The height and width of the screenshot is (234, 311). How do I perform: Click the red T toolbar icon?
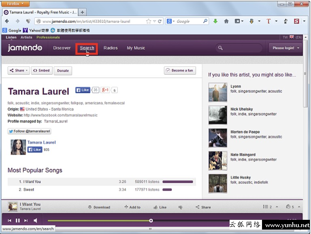268,21
